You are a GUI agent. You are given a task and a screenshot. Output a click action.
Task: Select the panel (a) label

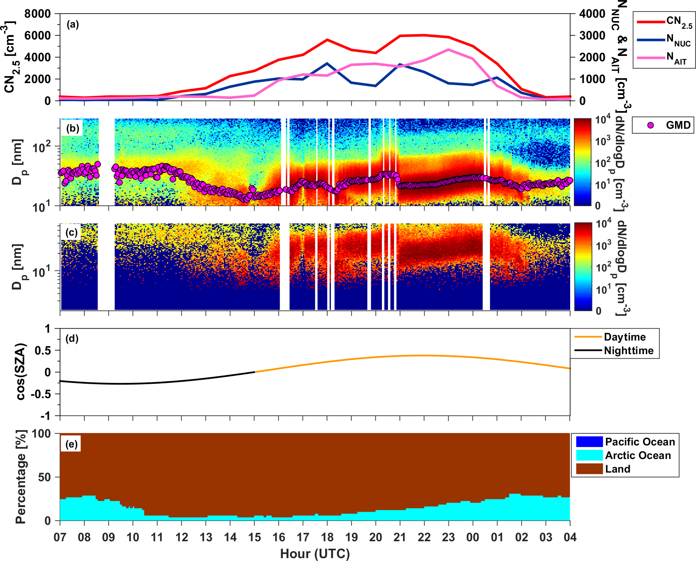pos(73,25)
